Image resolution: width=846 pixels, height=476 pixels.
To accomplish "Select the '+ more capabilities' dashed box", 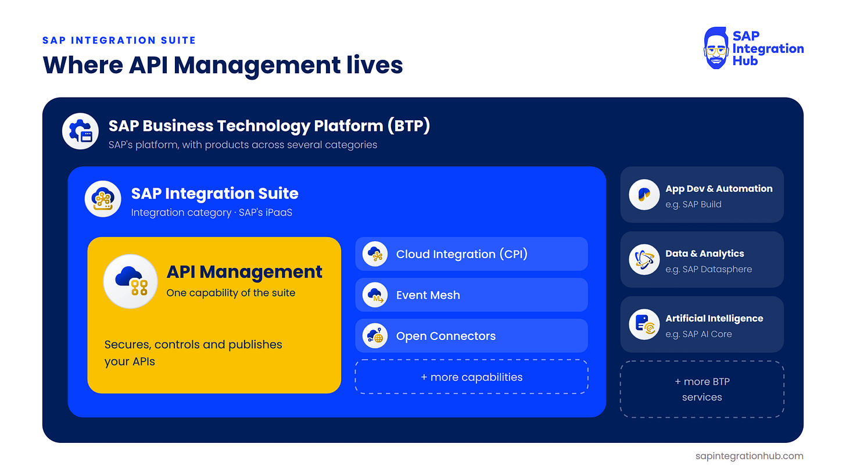I will click(472, 377).
